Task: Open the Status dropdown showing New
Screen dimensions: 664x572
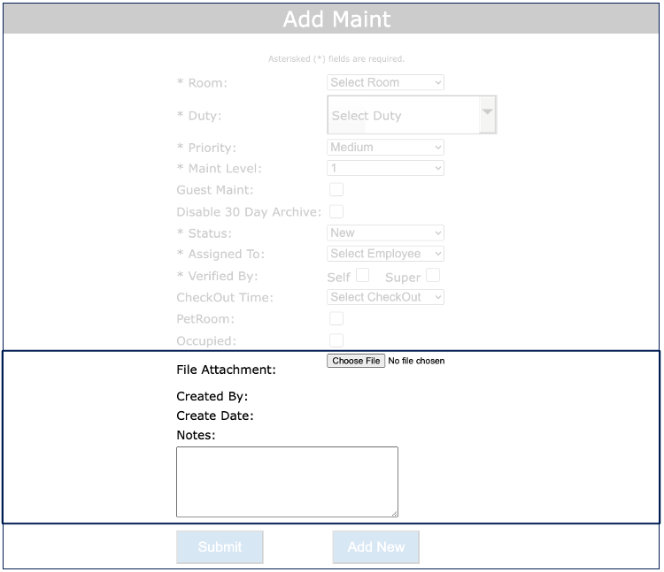Action: point(385,233)
